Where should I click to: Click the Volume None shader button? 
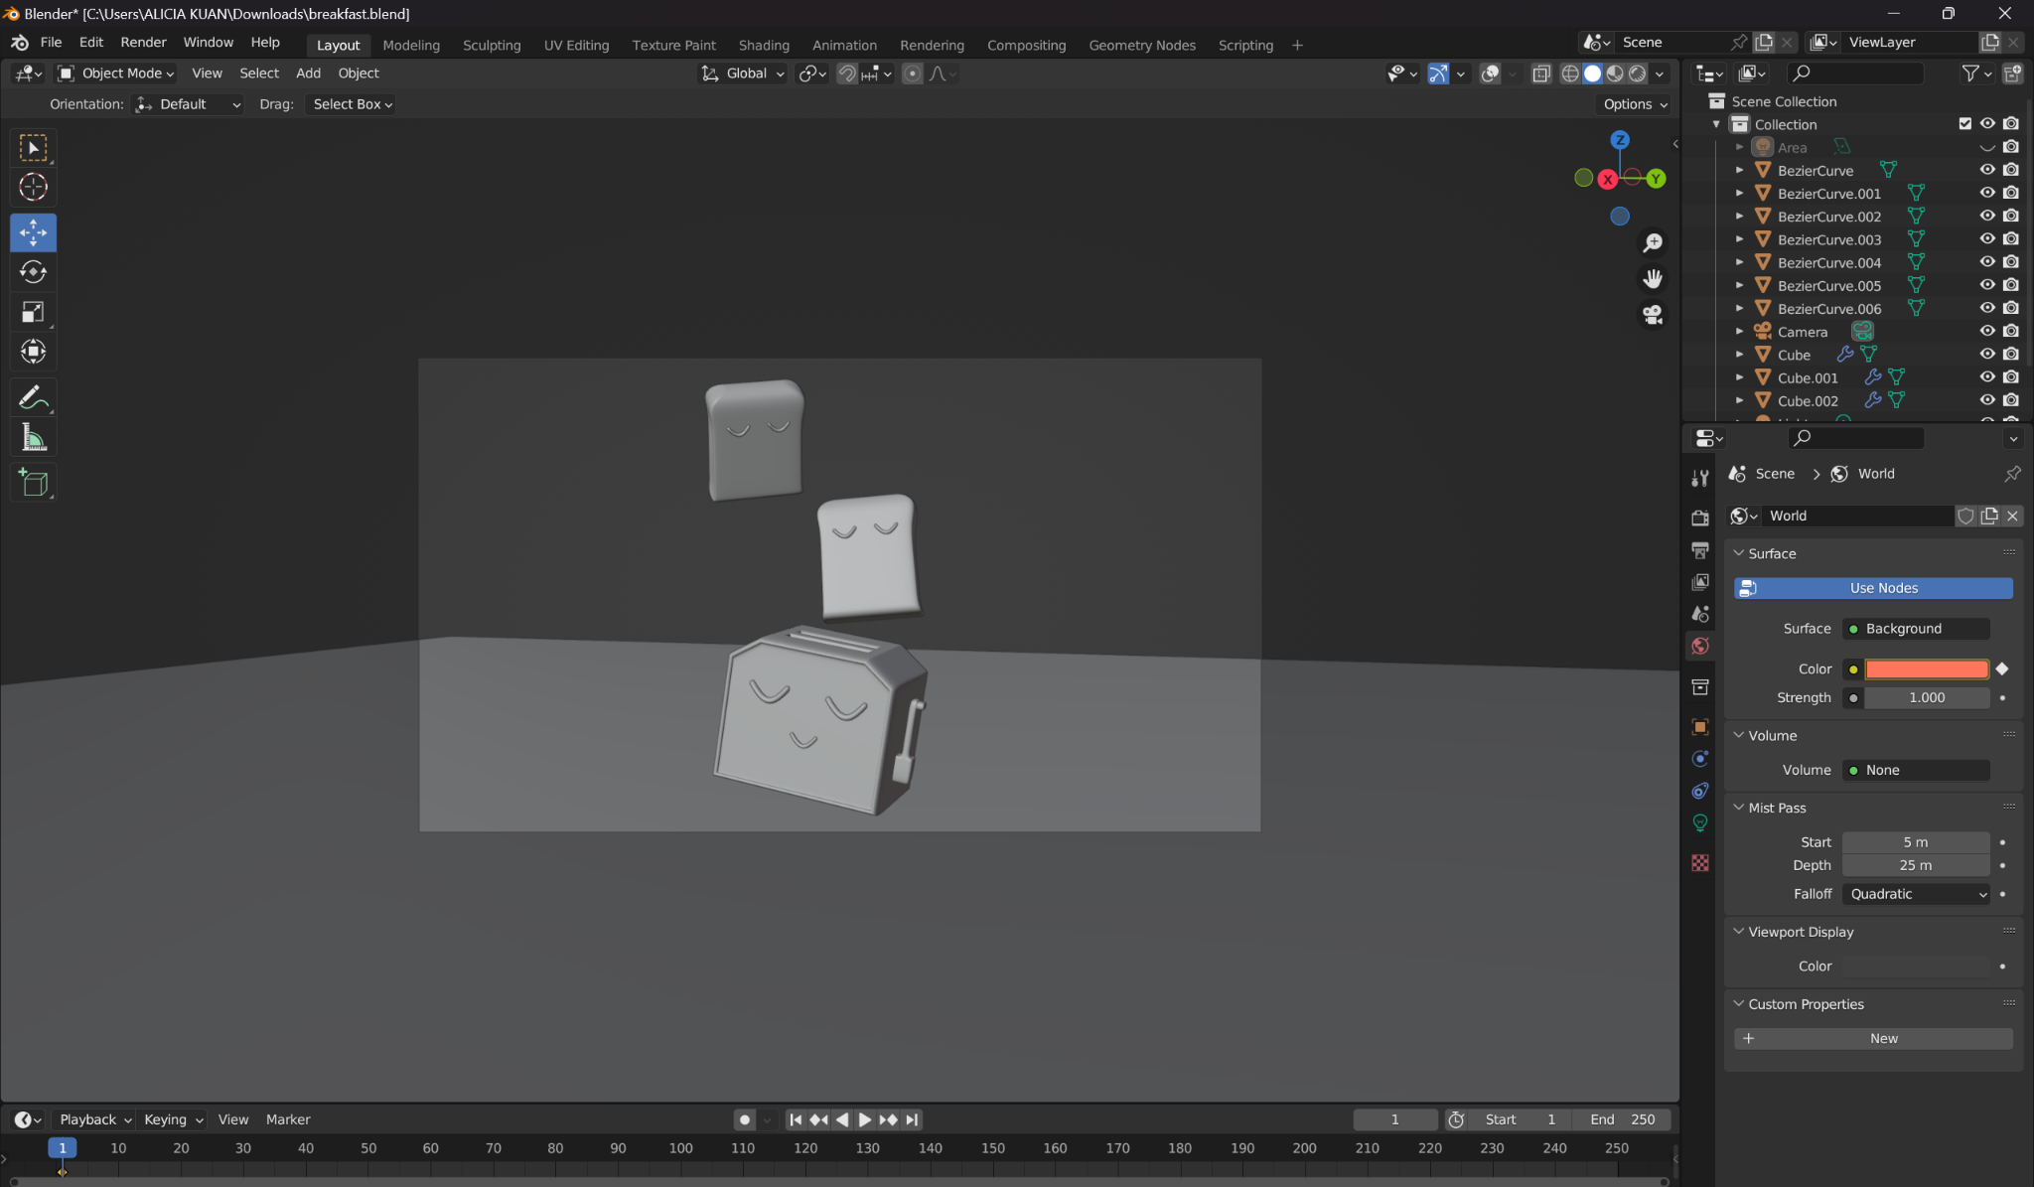point(1916,771)
